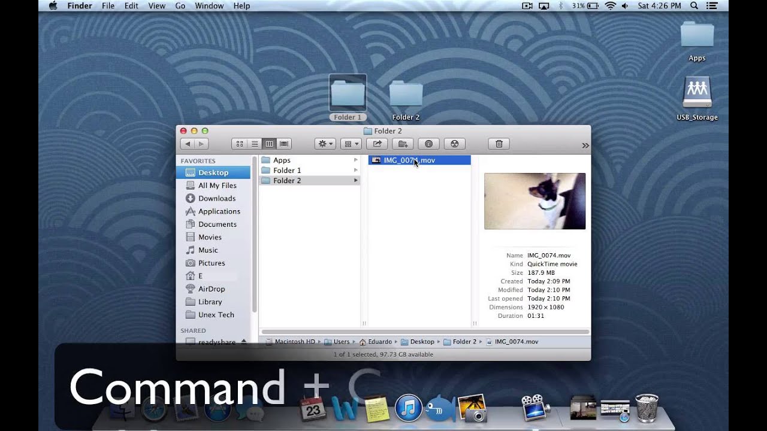Switch Finder to Cover Flow view

click(284, 144)
